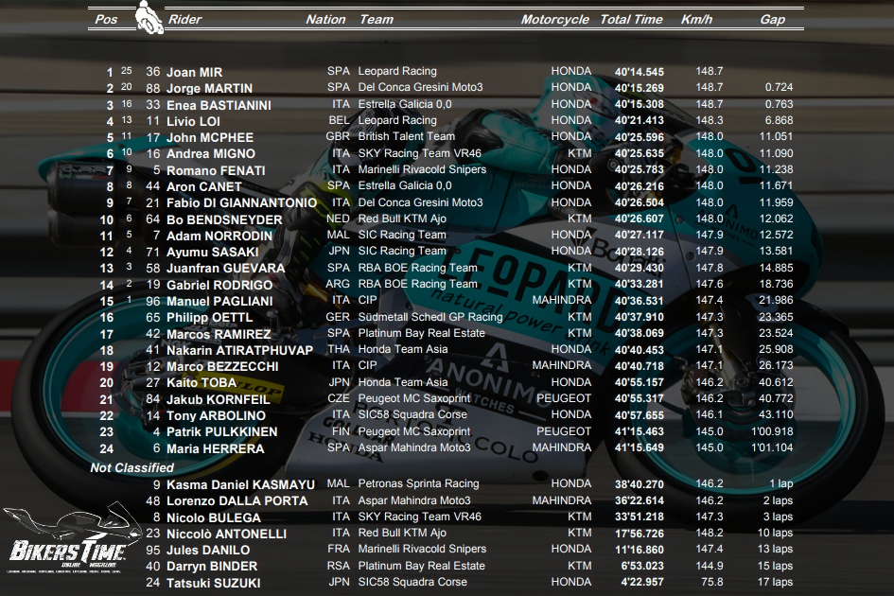Click rider name Philipp OETTL
This screenshot has width=894, height=596.
pyautogui.click(x=209, y=317)
